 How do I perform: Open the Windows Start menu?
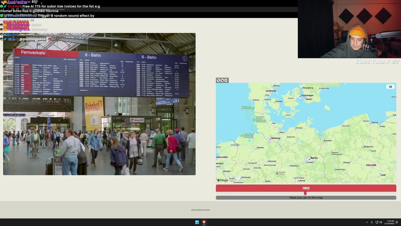[197, 222]
